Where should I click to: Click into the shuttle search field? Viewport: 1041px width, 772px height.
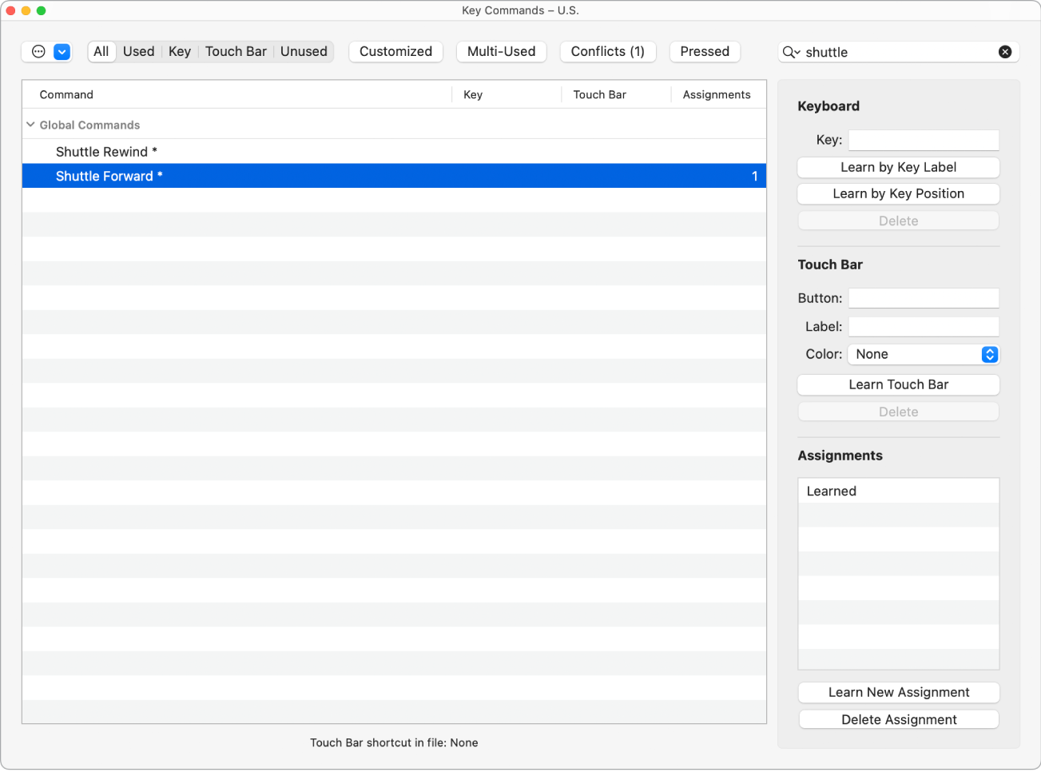click(x=899, y=52)
